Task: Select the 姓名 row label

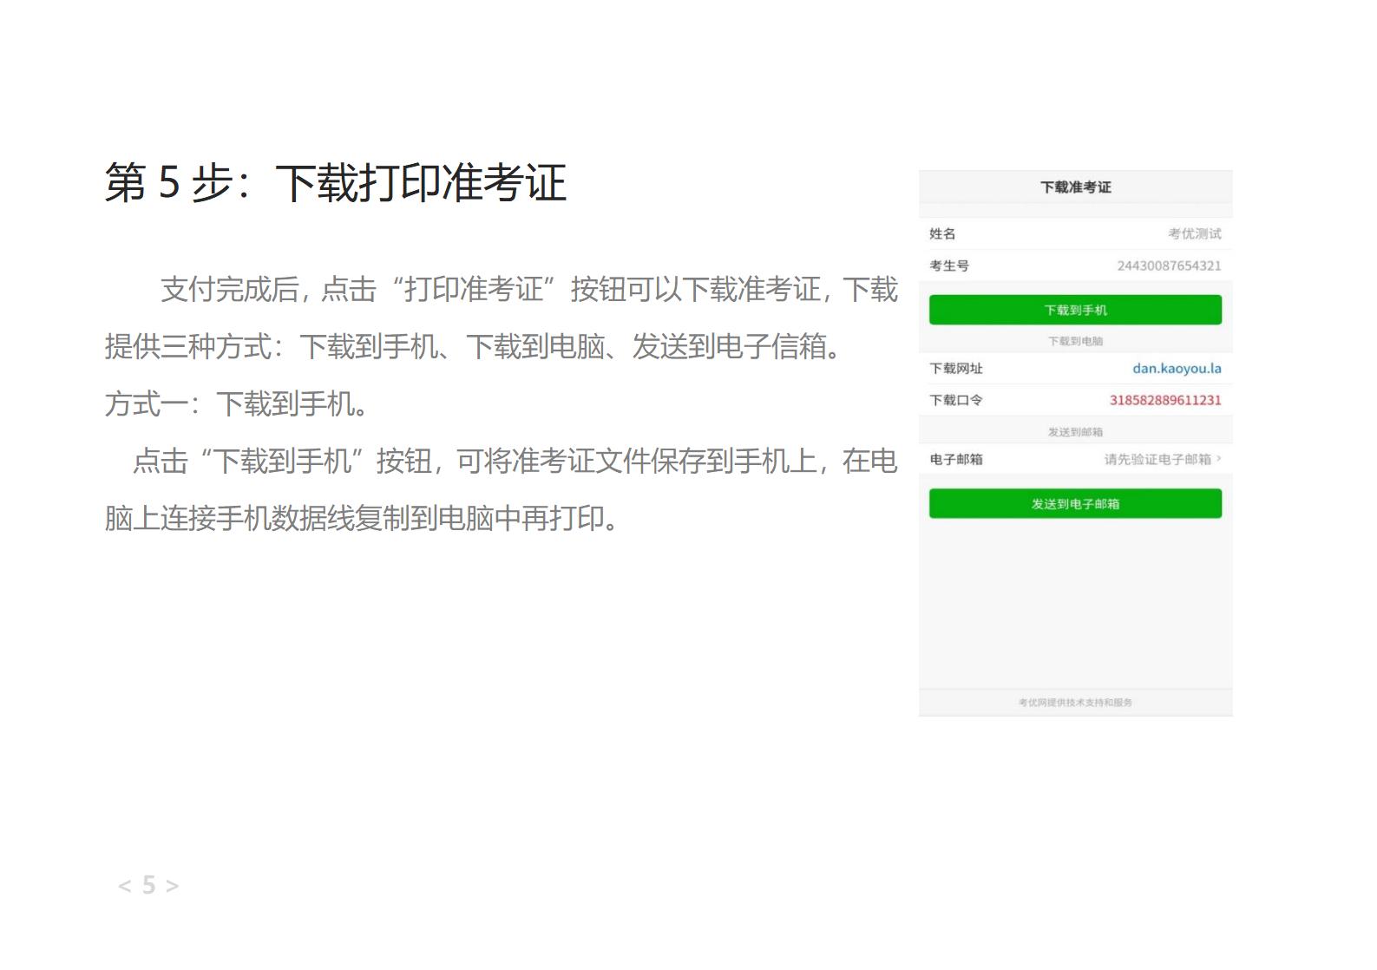Action: 942,233
